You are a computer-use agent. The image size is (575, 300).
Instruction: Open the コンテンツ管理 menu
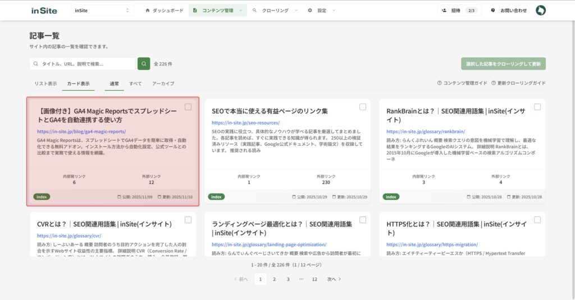click(x=217, y=11)
